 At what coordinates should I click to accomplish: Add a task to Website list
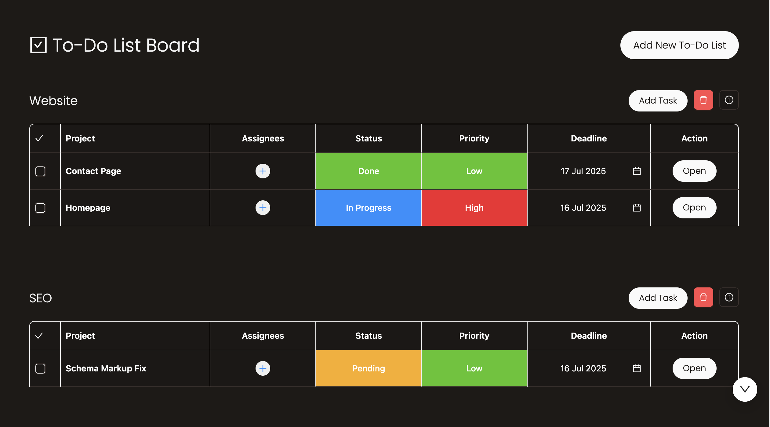coord(658,101)
